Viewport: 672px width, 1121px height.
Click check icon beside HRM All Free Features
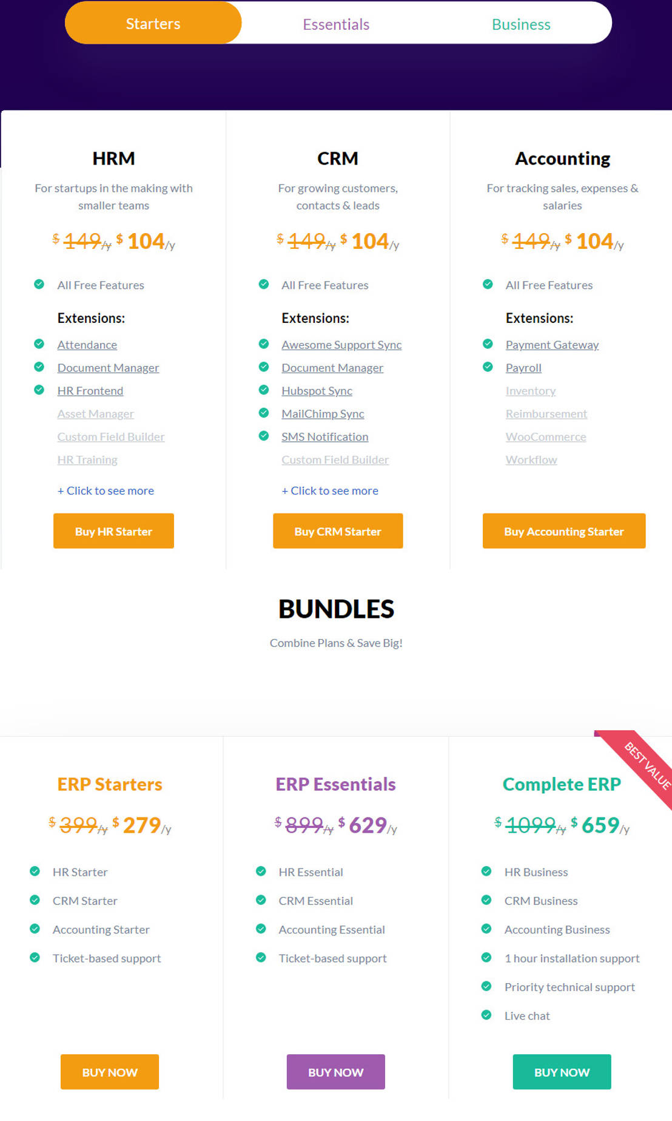coord(39,284)
